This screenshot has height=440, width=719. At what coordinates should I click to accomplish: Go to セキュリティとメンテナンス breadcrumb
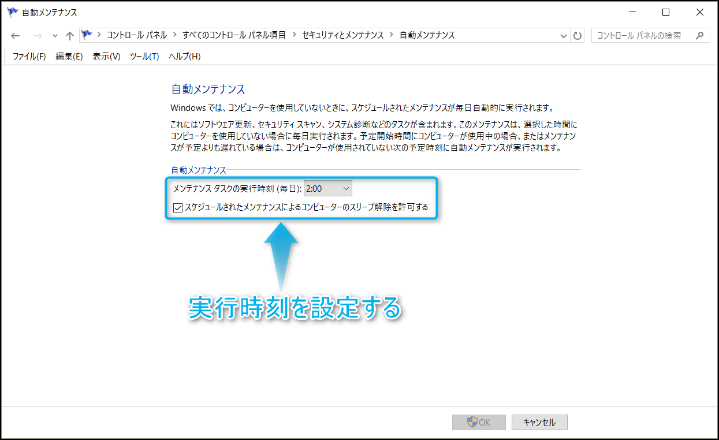coord(343,35)
